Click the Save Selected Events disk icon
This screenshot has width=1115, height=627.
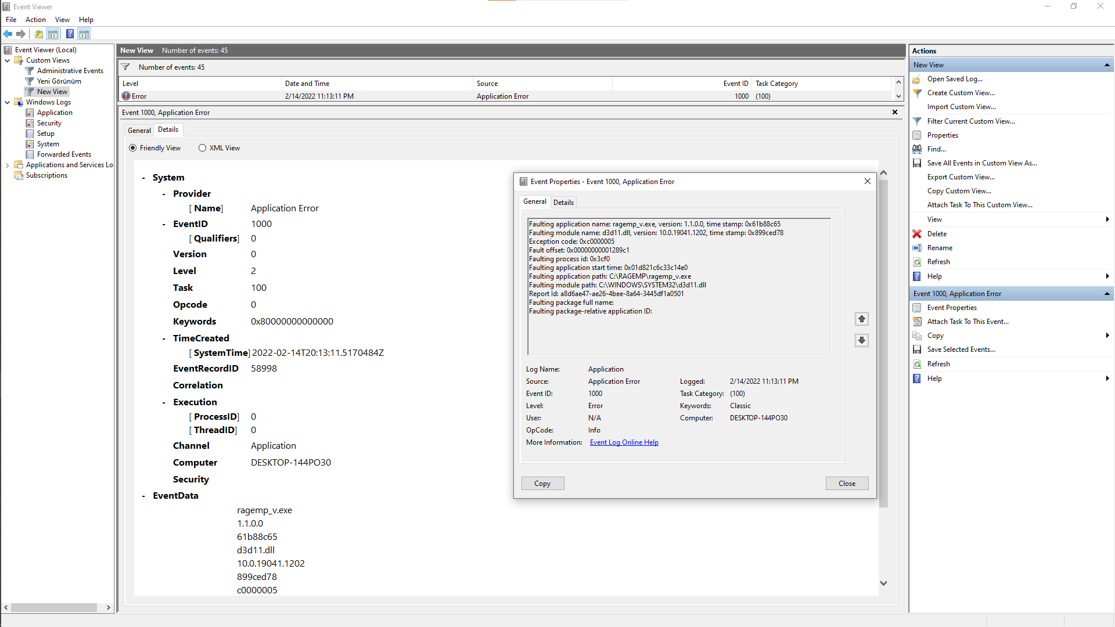click(917, 349)
